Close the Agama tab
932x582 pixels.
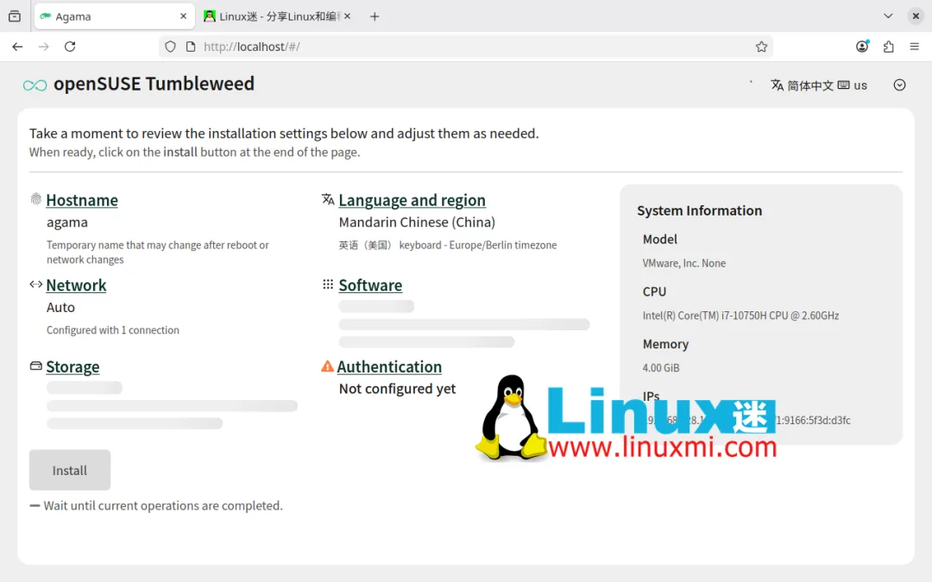click(183, 16)
